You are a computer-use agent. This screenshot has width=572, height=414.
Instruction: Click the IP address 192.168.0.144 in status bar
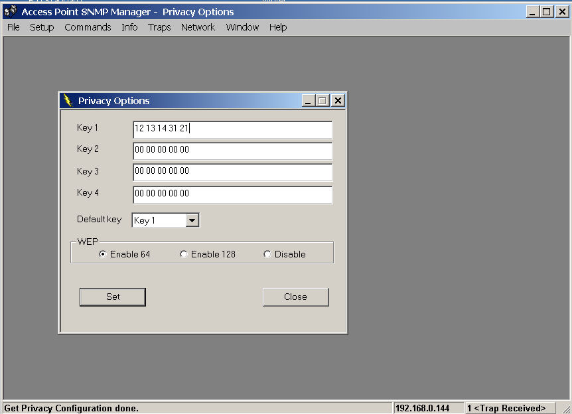[x=423, y=408]
